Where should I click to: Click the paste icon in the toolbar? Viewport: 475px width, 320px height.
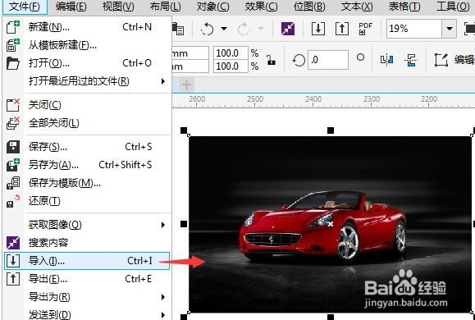pyautogui.click(x=178, y=29)
